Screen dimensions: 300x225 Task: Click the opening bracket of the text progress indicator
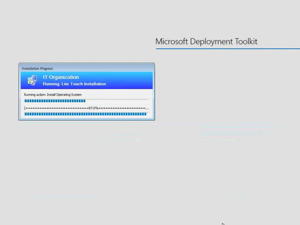click(x=25, y=108)
